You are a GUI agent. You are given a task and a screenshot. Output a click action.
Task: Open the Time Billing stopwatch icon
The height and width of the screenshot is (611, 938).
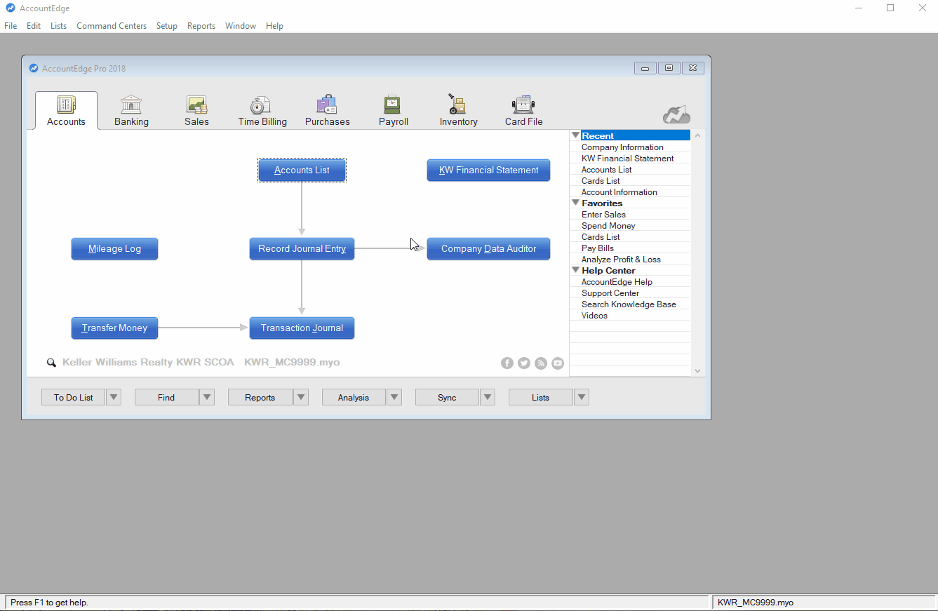tap(261, 105)
